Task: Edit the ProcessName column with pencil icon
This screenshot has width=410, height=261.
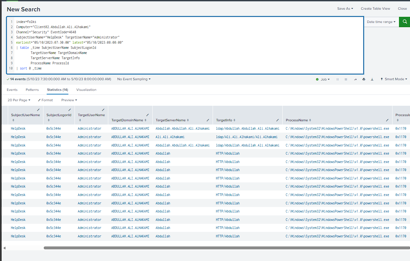Action: tap(387, 120)
